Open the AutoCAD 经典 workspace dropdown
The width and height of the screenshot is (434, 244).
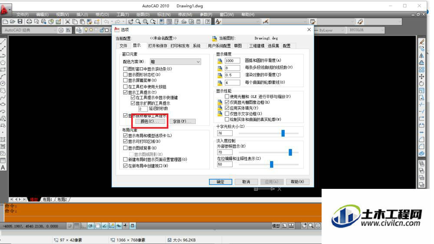(30, 30)
